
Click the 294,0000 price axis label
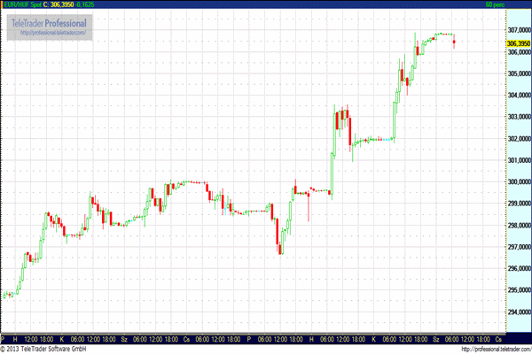(518, 312)
